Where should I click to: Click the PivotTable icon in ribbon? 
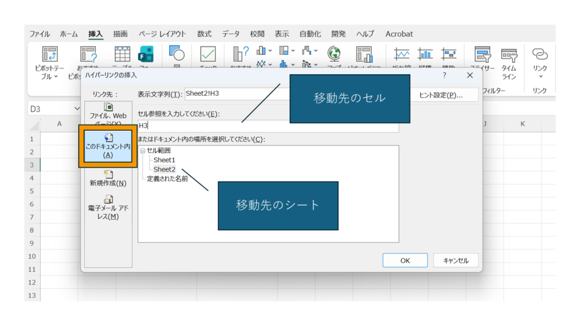pos(50,55)
